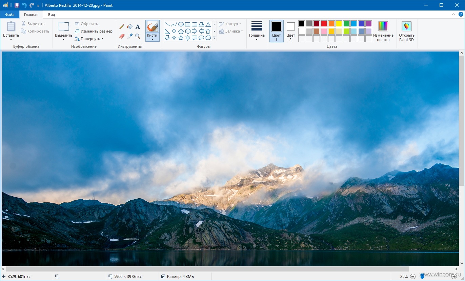465x281 pixels.
Task: Choose the Pentagon shape
Action: 181,31
